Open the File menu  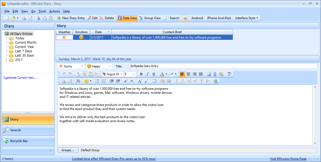[7, 11]
